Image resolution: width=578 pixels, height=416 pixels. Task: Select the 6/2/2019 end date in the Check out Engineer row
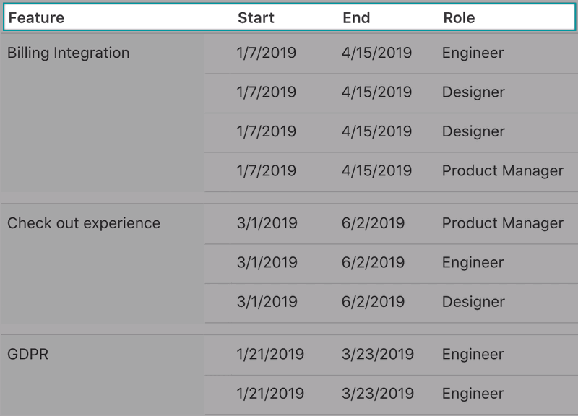point(373,263)
